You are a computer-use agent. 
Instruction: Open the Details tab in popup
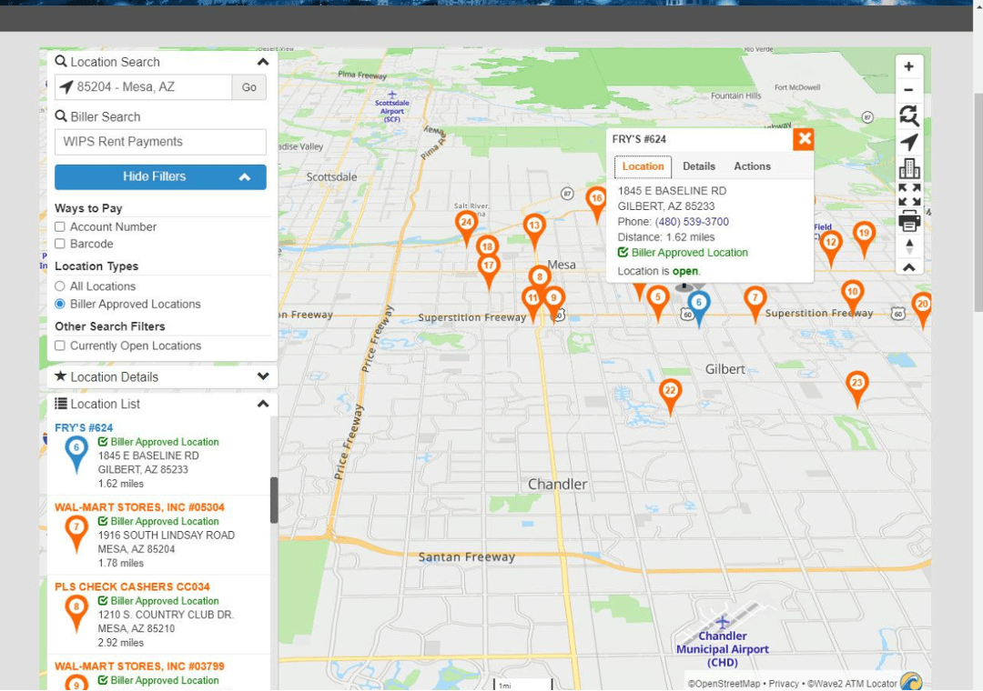(x=698, y=166)
